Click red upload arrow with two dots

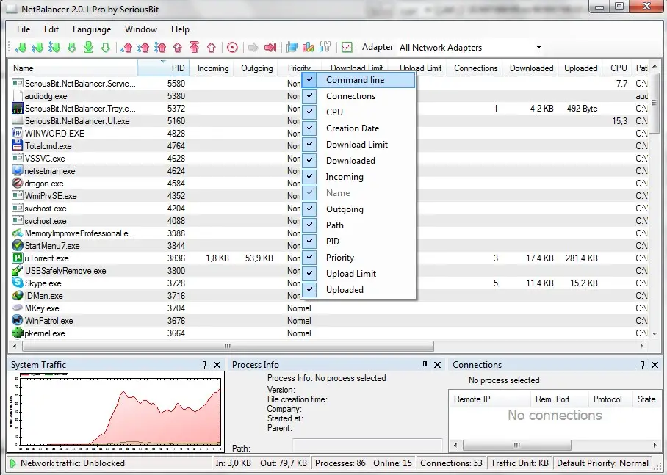pos(143,47)
